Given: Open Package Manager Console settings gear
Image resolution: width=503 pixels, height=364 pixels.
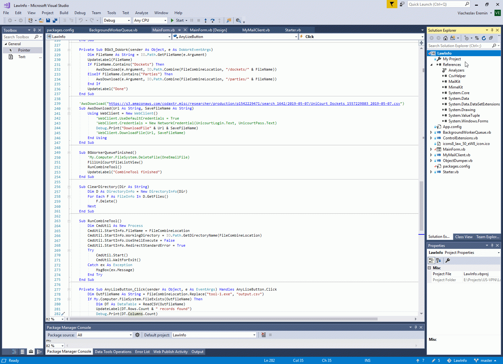Looking at the screenshot, I should 137,335.
